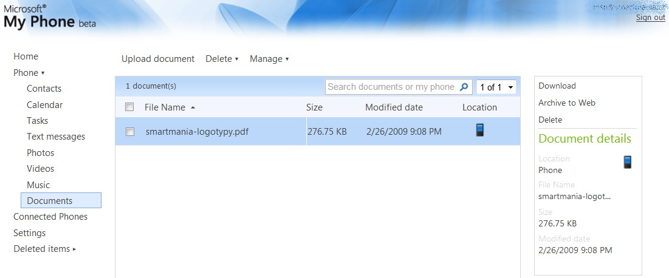Click the Microsoft My Phone beta logo
669x278 pixels.
pos(49,17)
